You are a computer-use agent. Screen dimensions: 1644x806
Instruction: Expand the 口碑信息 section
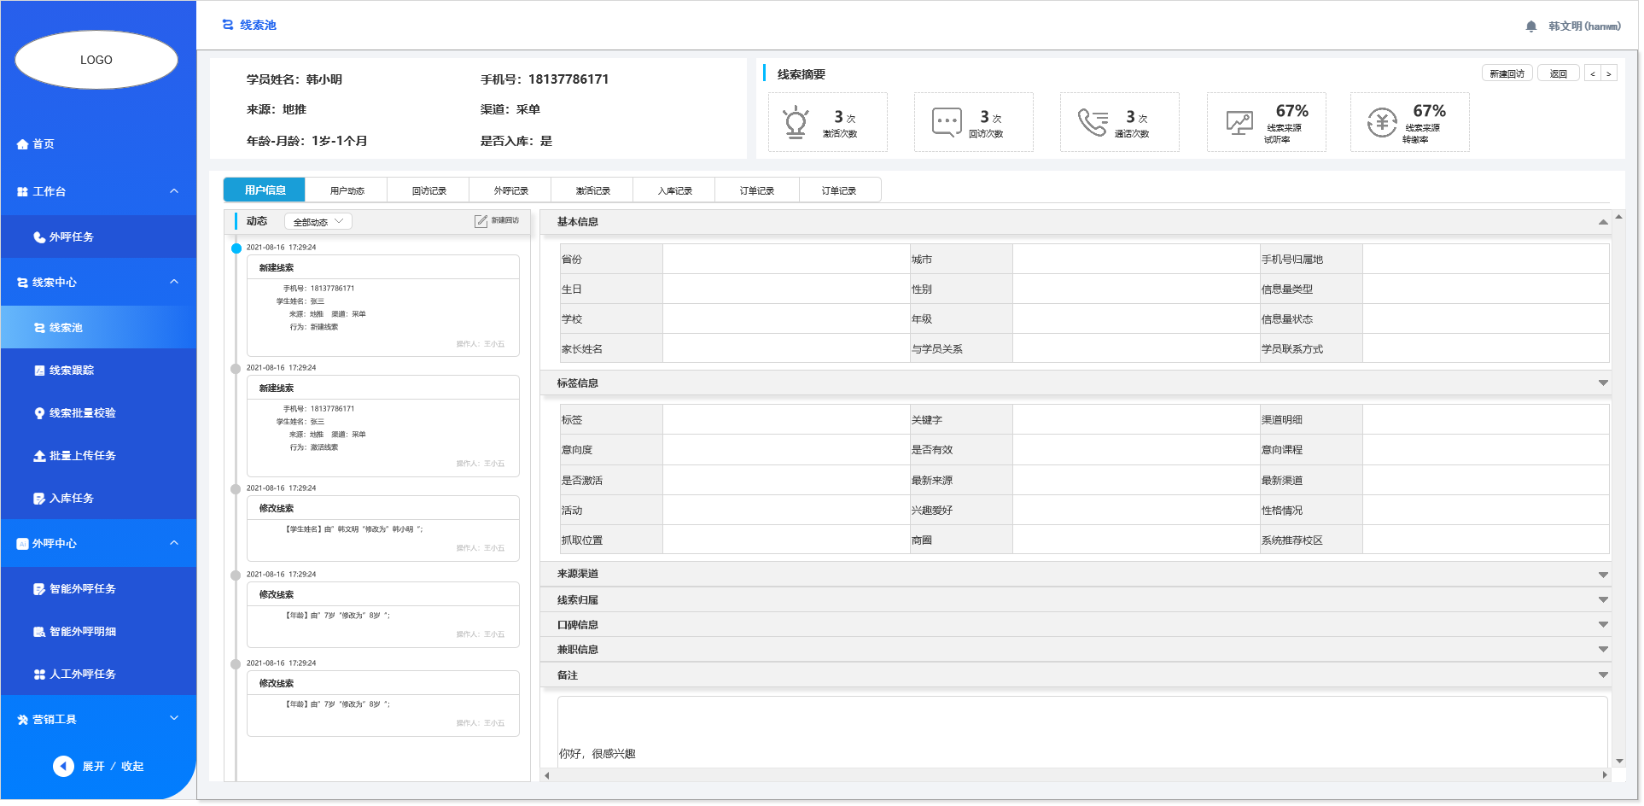click(1603, 625)
